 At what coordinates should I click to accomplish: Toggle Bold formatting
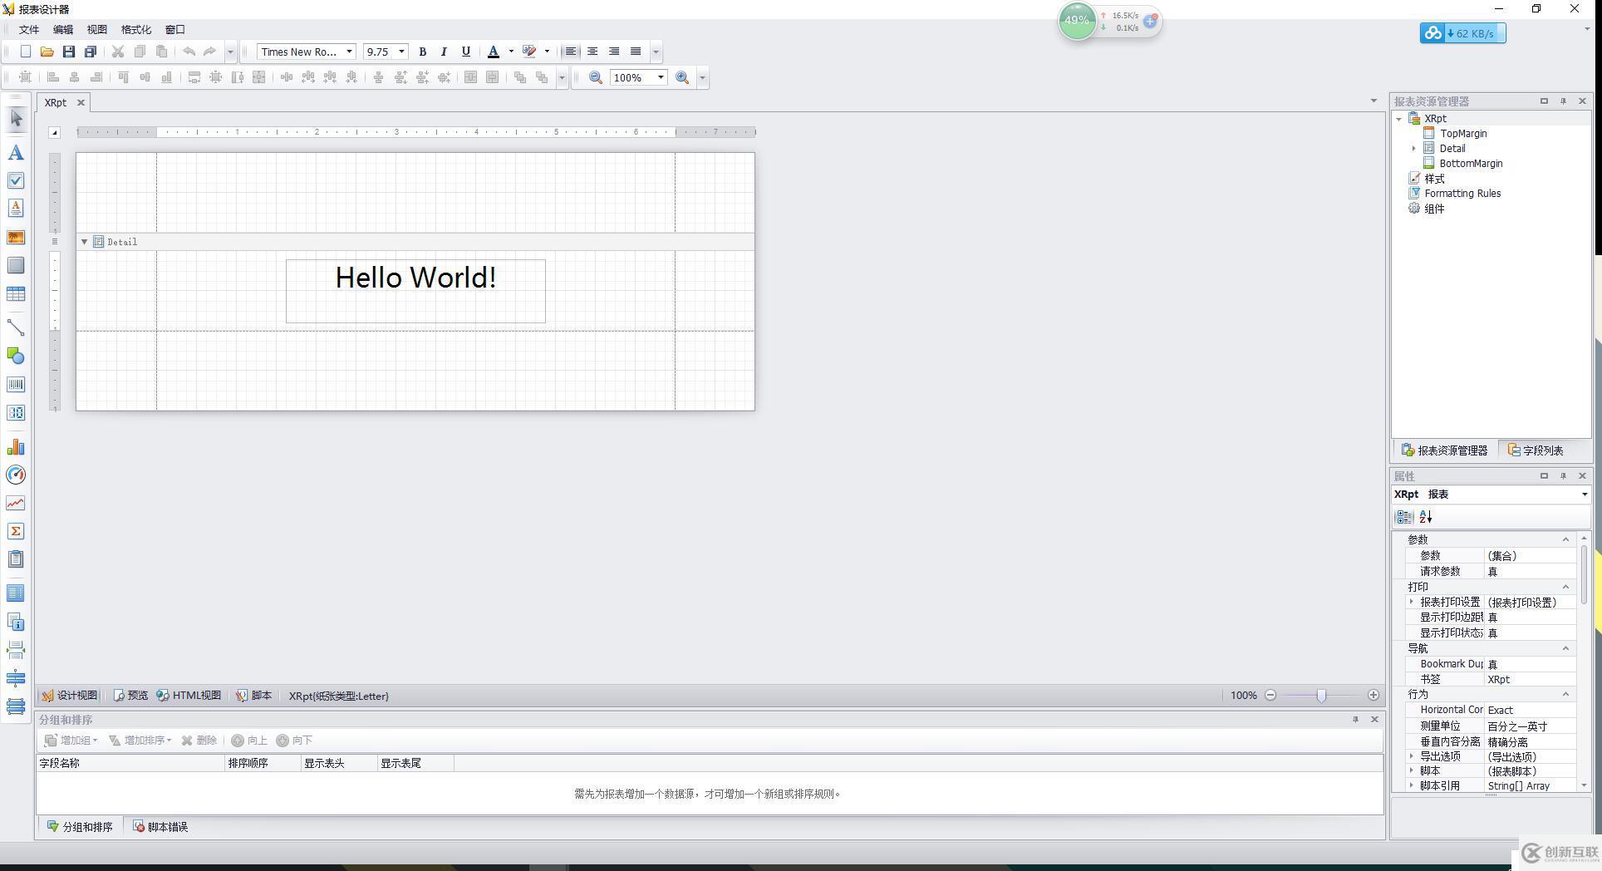[422, 52]
